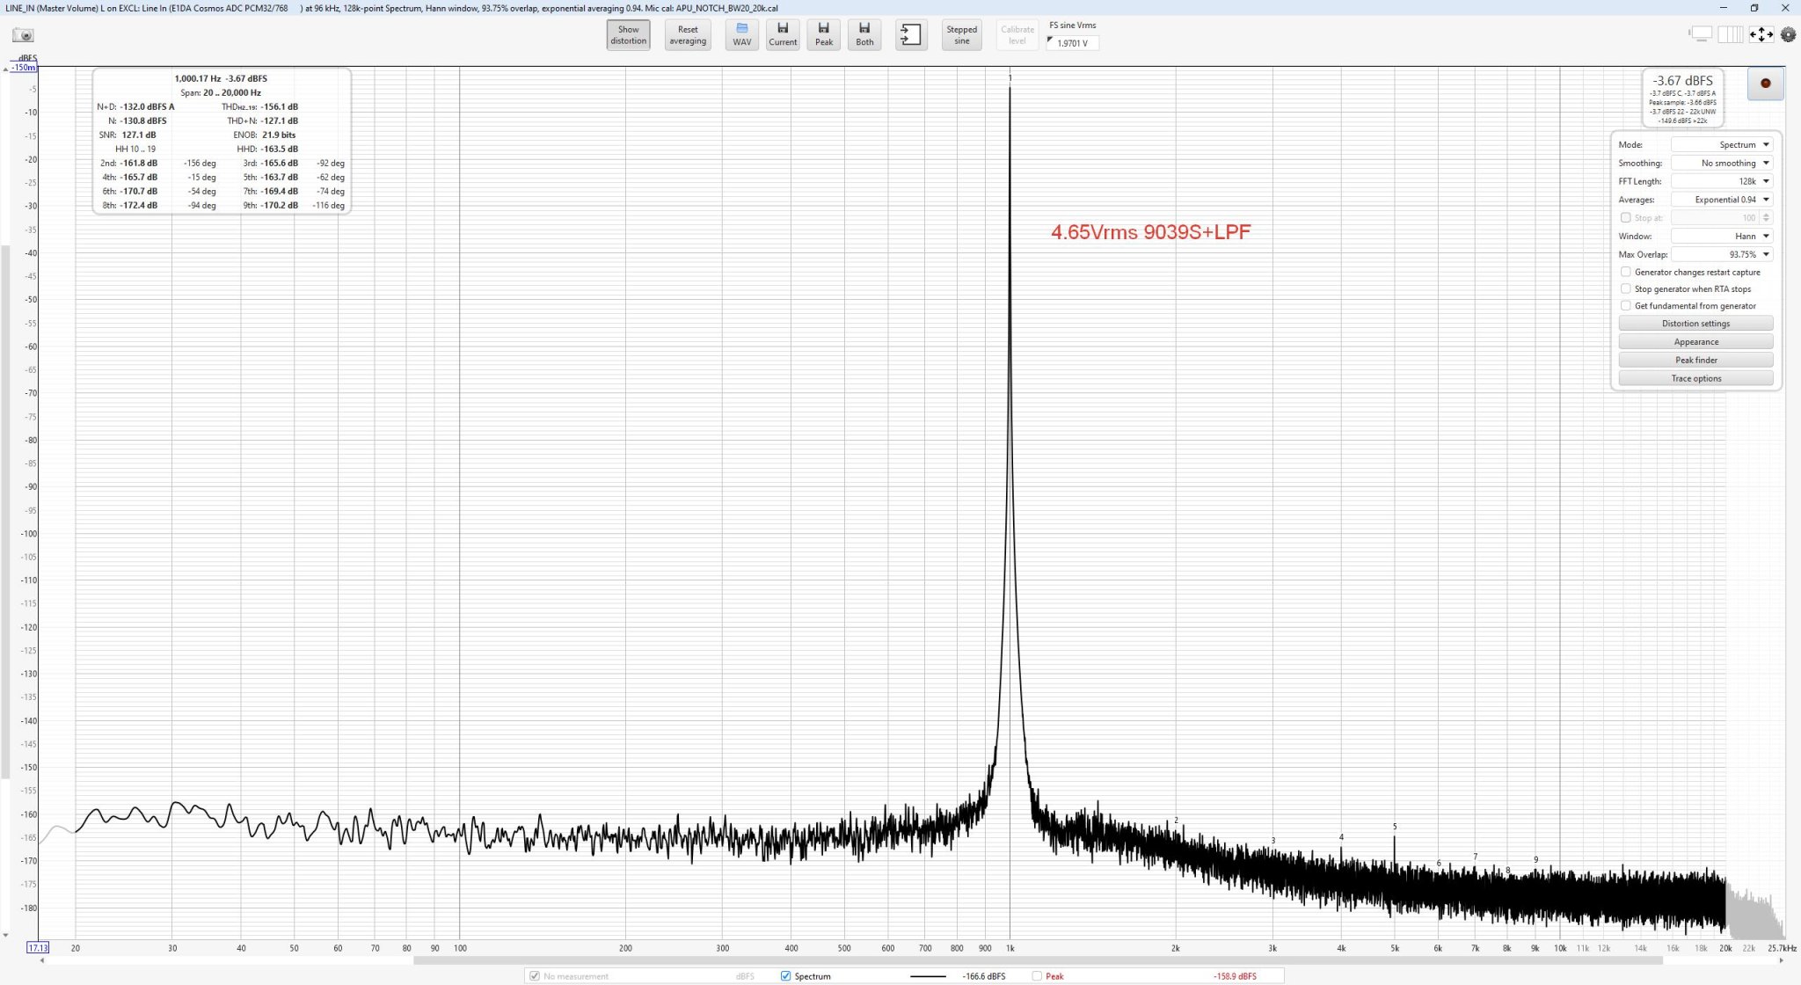Open Appearance settings

coord(1695,342)
